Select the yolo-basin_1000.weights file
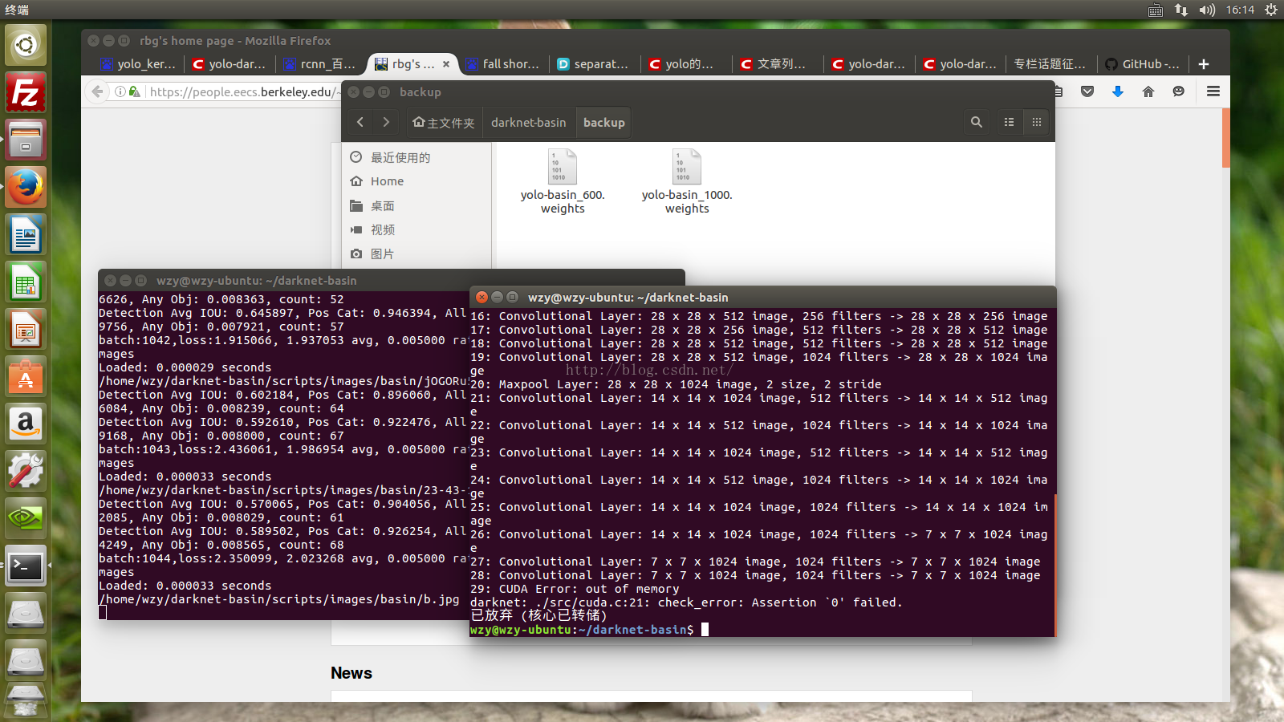 click(x=687, y=182)
